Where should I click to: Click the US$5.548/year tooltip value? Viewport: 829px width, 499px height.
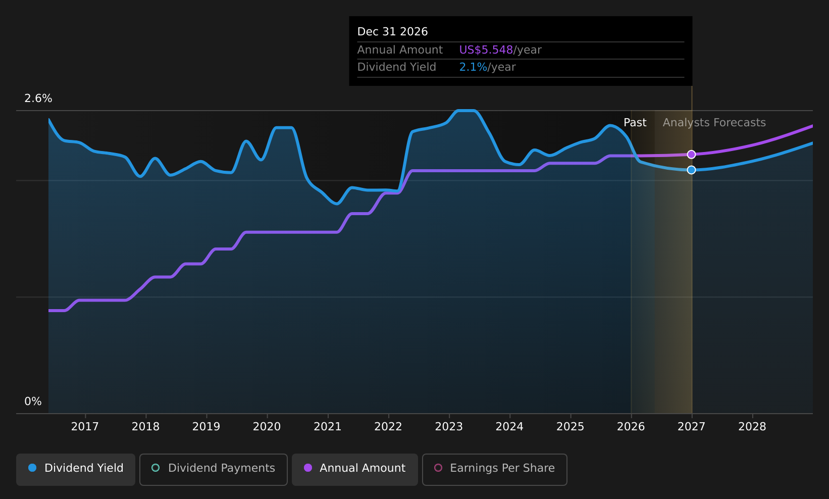pos(500,50)
